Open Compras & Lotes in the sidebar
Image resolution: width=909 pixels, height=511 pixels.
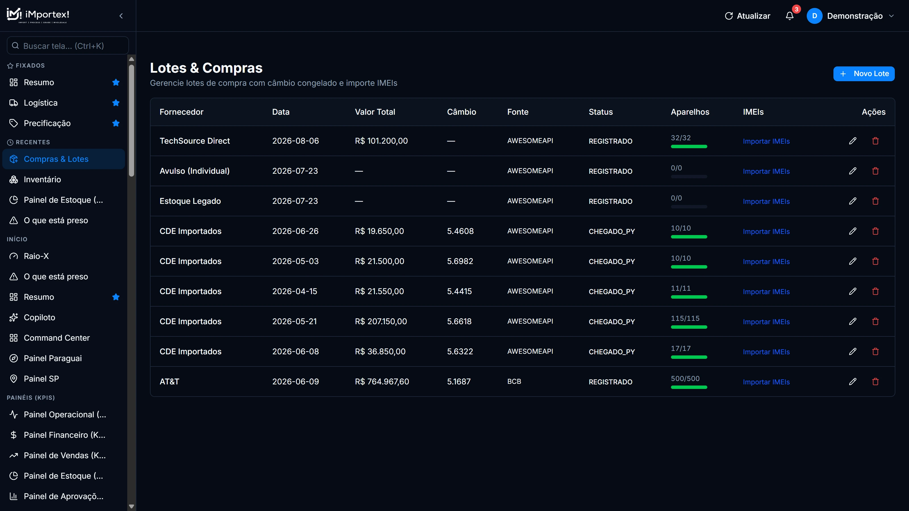64,159
